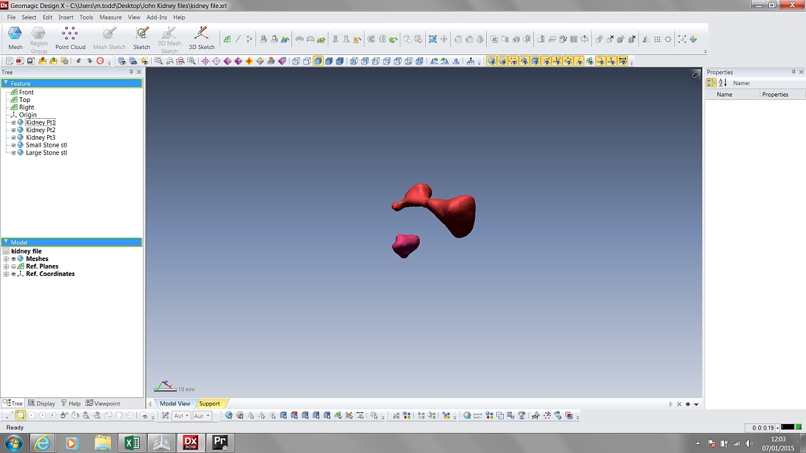Open the Viewpoint panel tab
Viewport: 806px width, 453px height.
click(x=103, y=404)
